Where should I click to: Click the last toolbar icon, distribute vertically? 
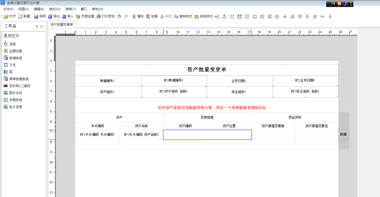[330, 16]
